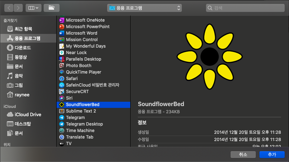The width and height of the screenshot is (289, 162).
Task: Click the 정보 section heading
Action: coord(142,123)
